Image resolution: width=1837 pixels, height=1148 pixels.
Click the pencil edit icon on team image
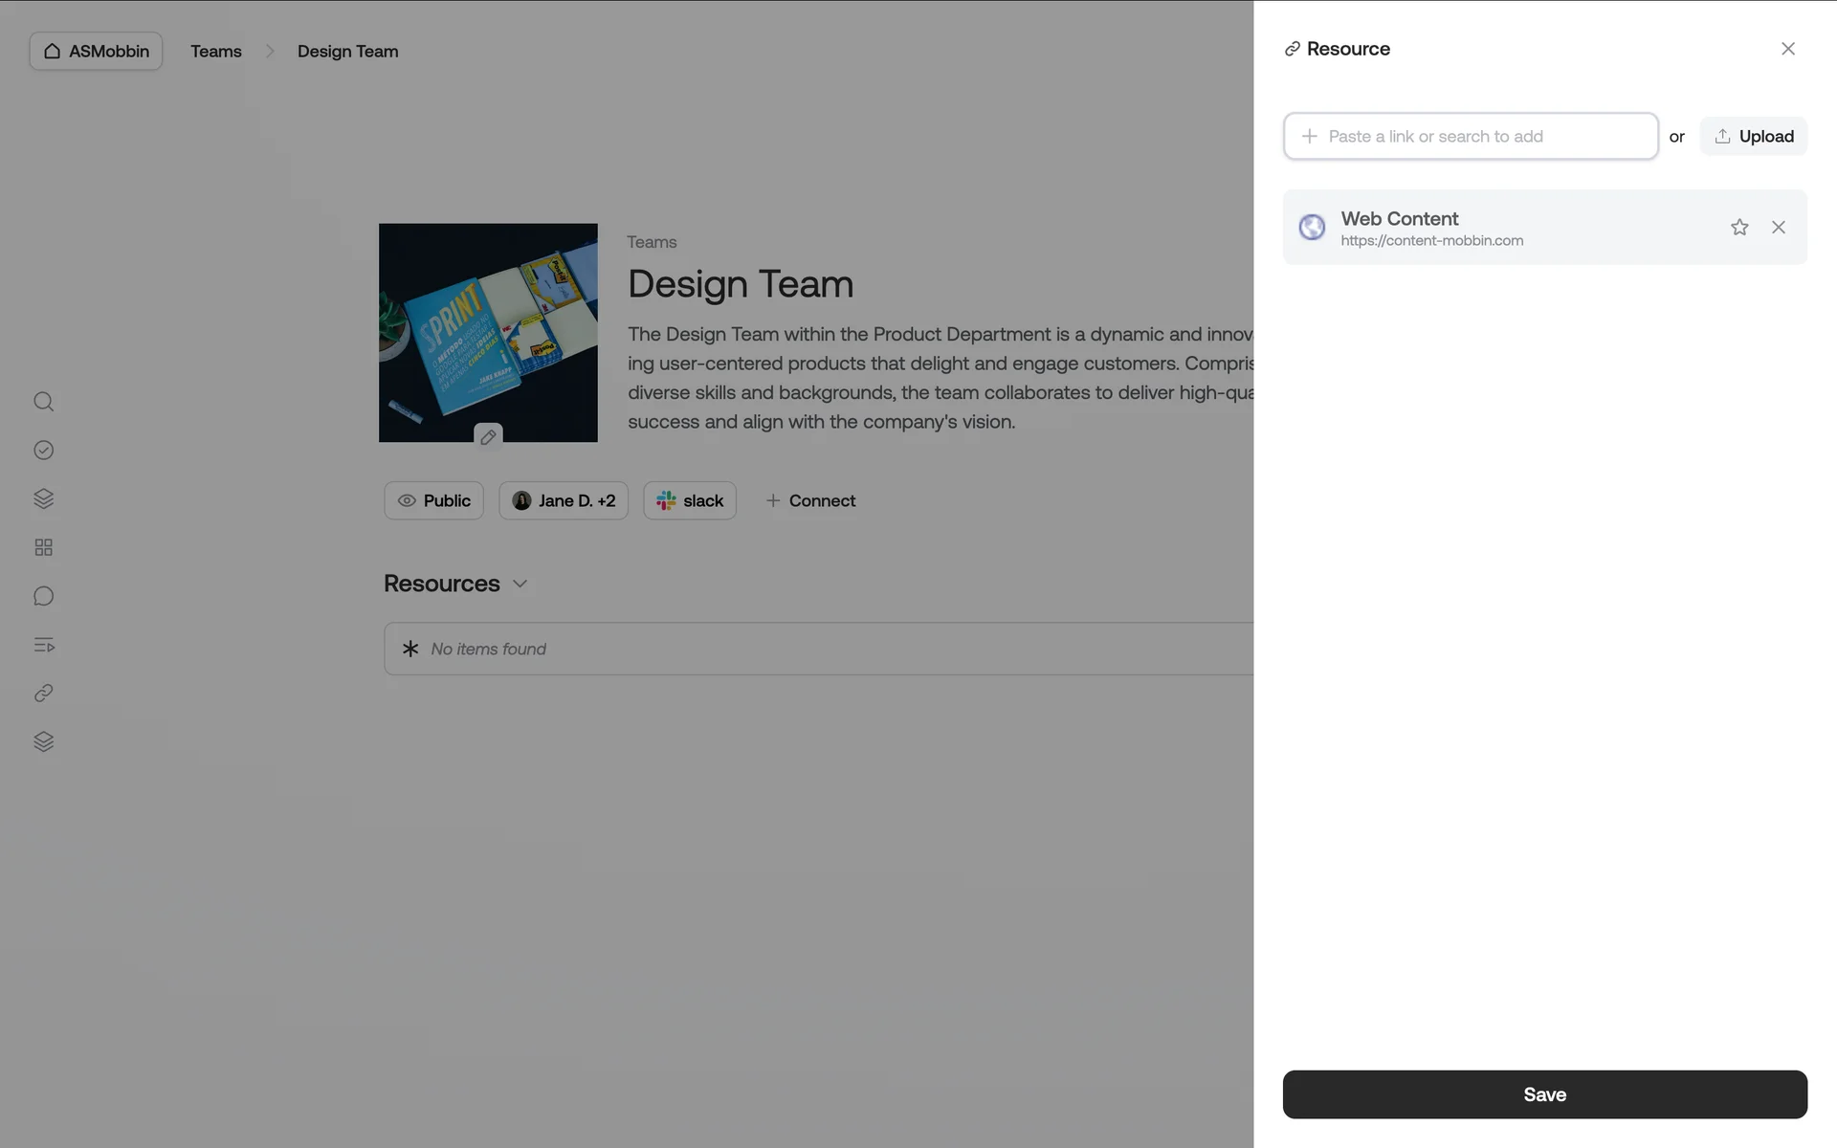click(x=488, y=437)
